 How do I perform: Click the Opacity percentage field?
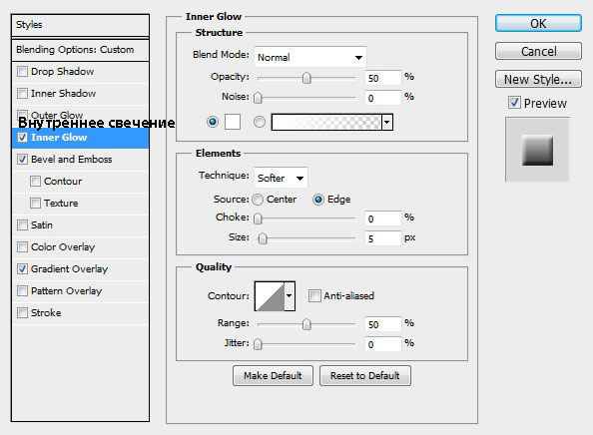coord(382,78)
